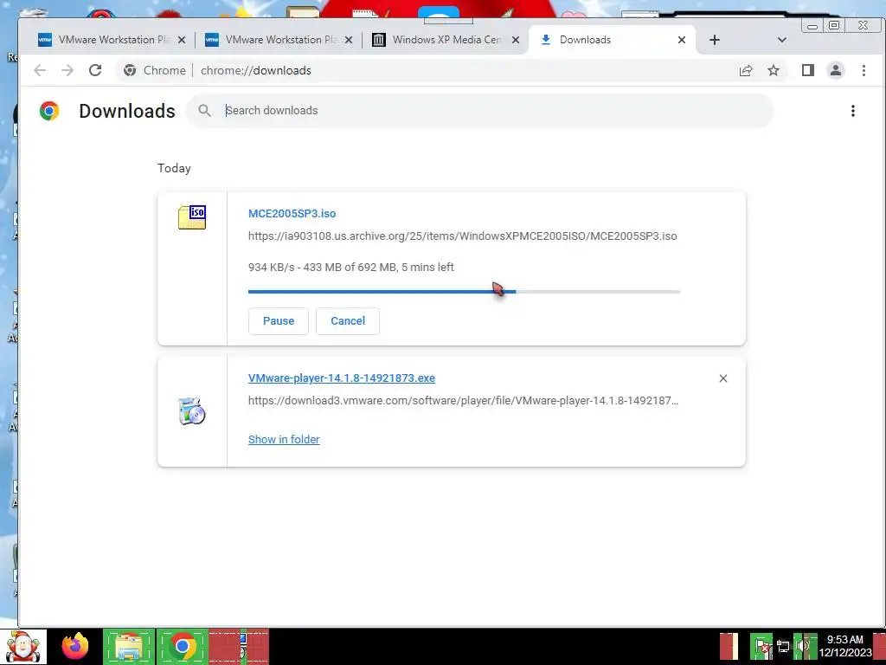Open Downloads page more actions menu
Screen dimensions: 886x665
coord(852,111)
